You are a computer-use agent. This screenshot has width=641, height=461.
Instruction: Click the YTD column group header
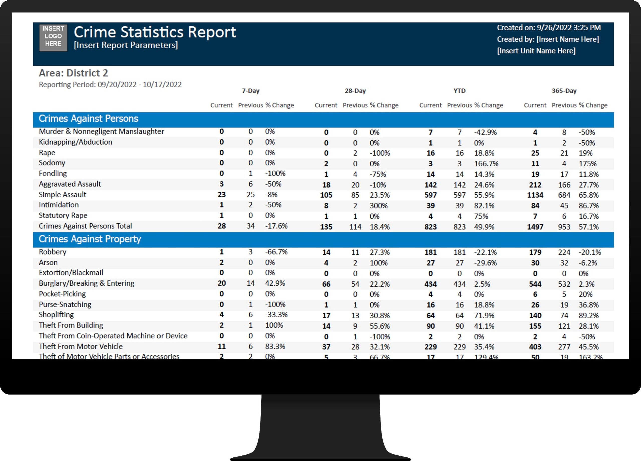click(x=459, y=91)
